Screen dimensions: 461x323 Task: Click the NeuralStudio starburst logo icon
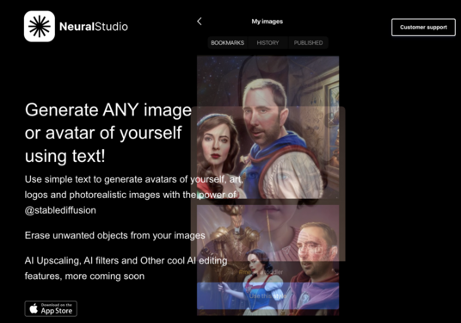coord(40,27)
